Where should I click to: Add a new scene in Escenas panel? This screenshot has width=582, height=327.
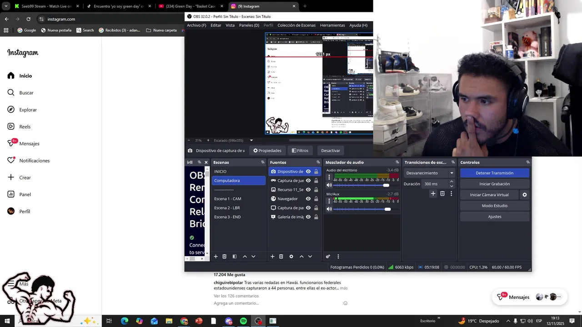click(x=216, y=257)
